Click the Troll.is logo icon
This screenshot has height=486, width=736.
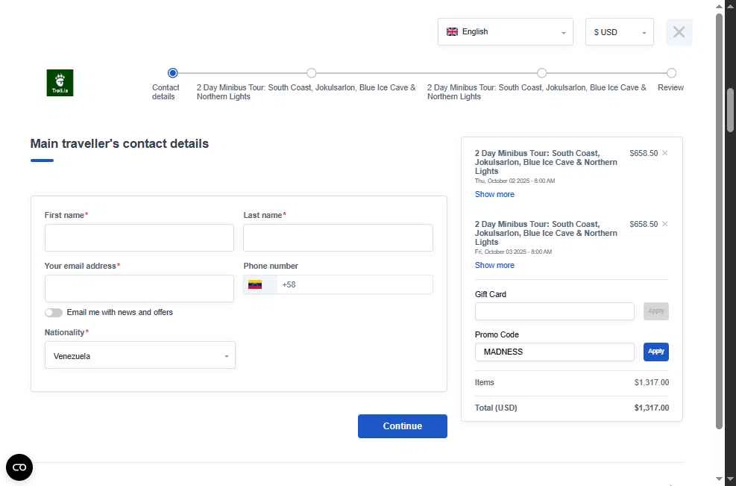coord(60,83)
